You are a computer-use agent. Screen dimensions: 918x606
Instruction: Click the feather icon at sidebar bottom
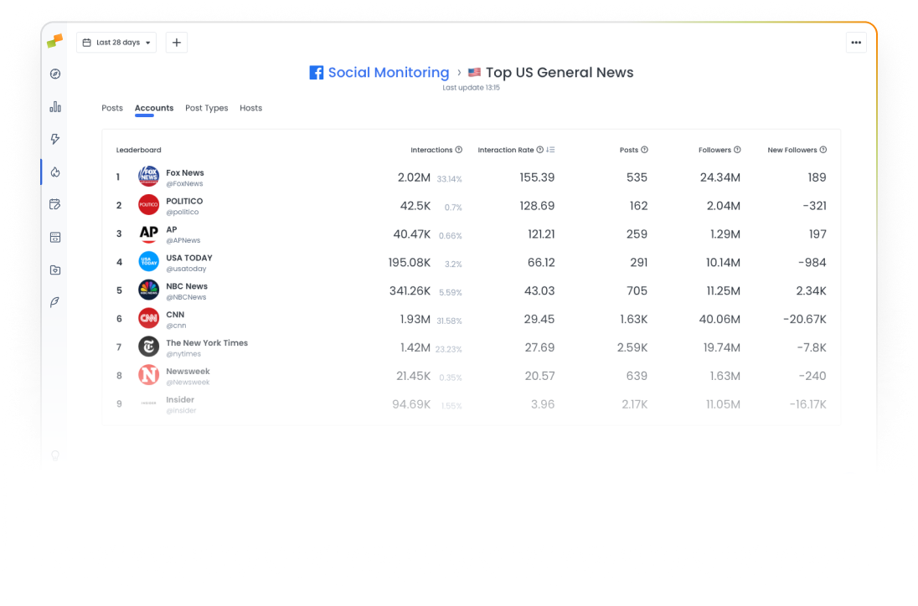coord(54,302)
